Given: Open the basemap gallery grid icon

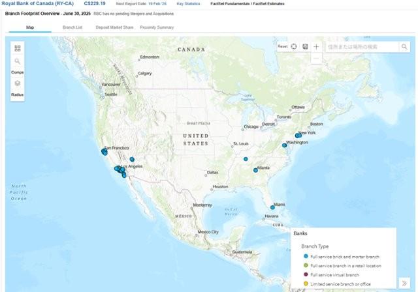Looking at the screenshot, I should click(18, 48).
